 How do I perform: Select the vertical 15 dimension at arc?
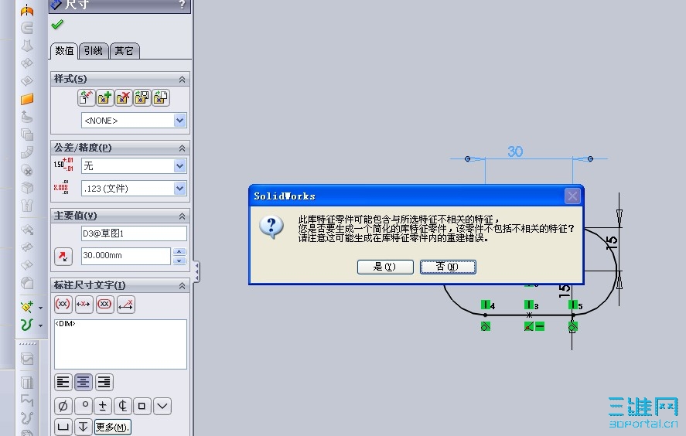612,243
